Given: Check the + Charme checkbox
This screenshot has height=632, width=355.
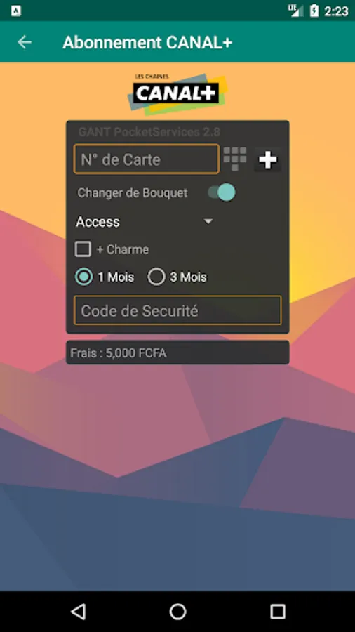Looking at the screenshot, I should click(x=83, y=249).
